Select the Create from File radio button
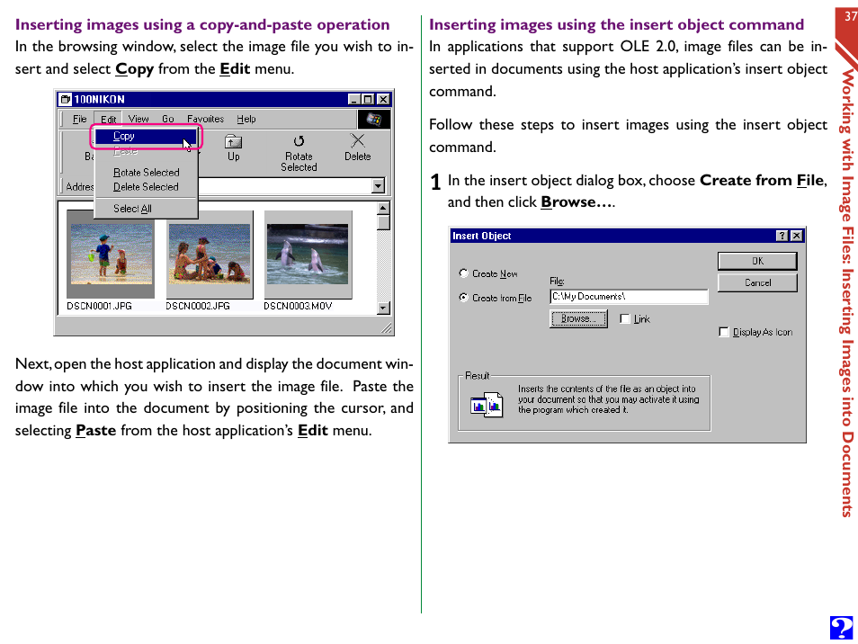 point(463,297)
